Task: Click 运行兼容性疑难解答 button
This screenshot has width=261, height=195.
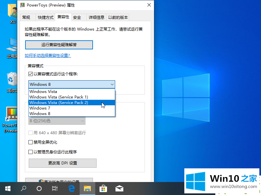Action: (59, 45)
